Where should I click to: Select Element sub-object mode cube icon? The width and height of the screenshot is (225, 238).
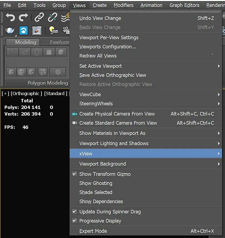pos(61,52)
